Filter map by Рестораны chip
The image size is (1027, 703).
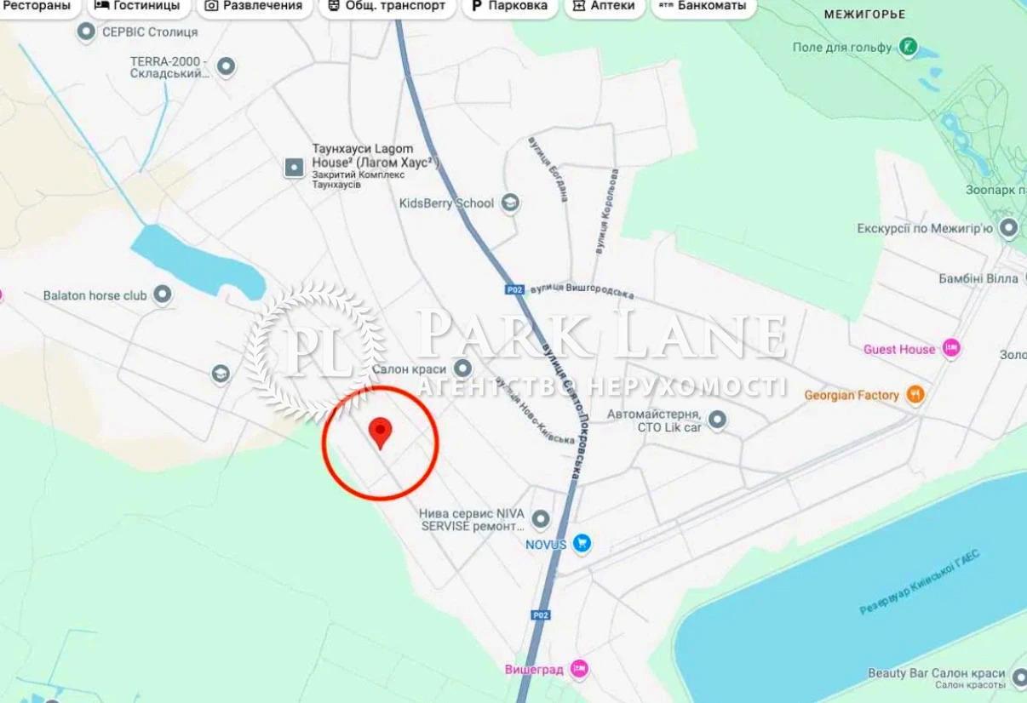click(39, 6)
